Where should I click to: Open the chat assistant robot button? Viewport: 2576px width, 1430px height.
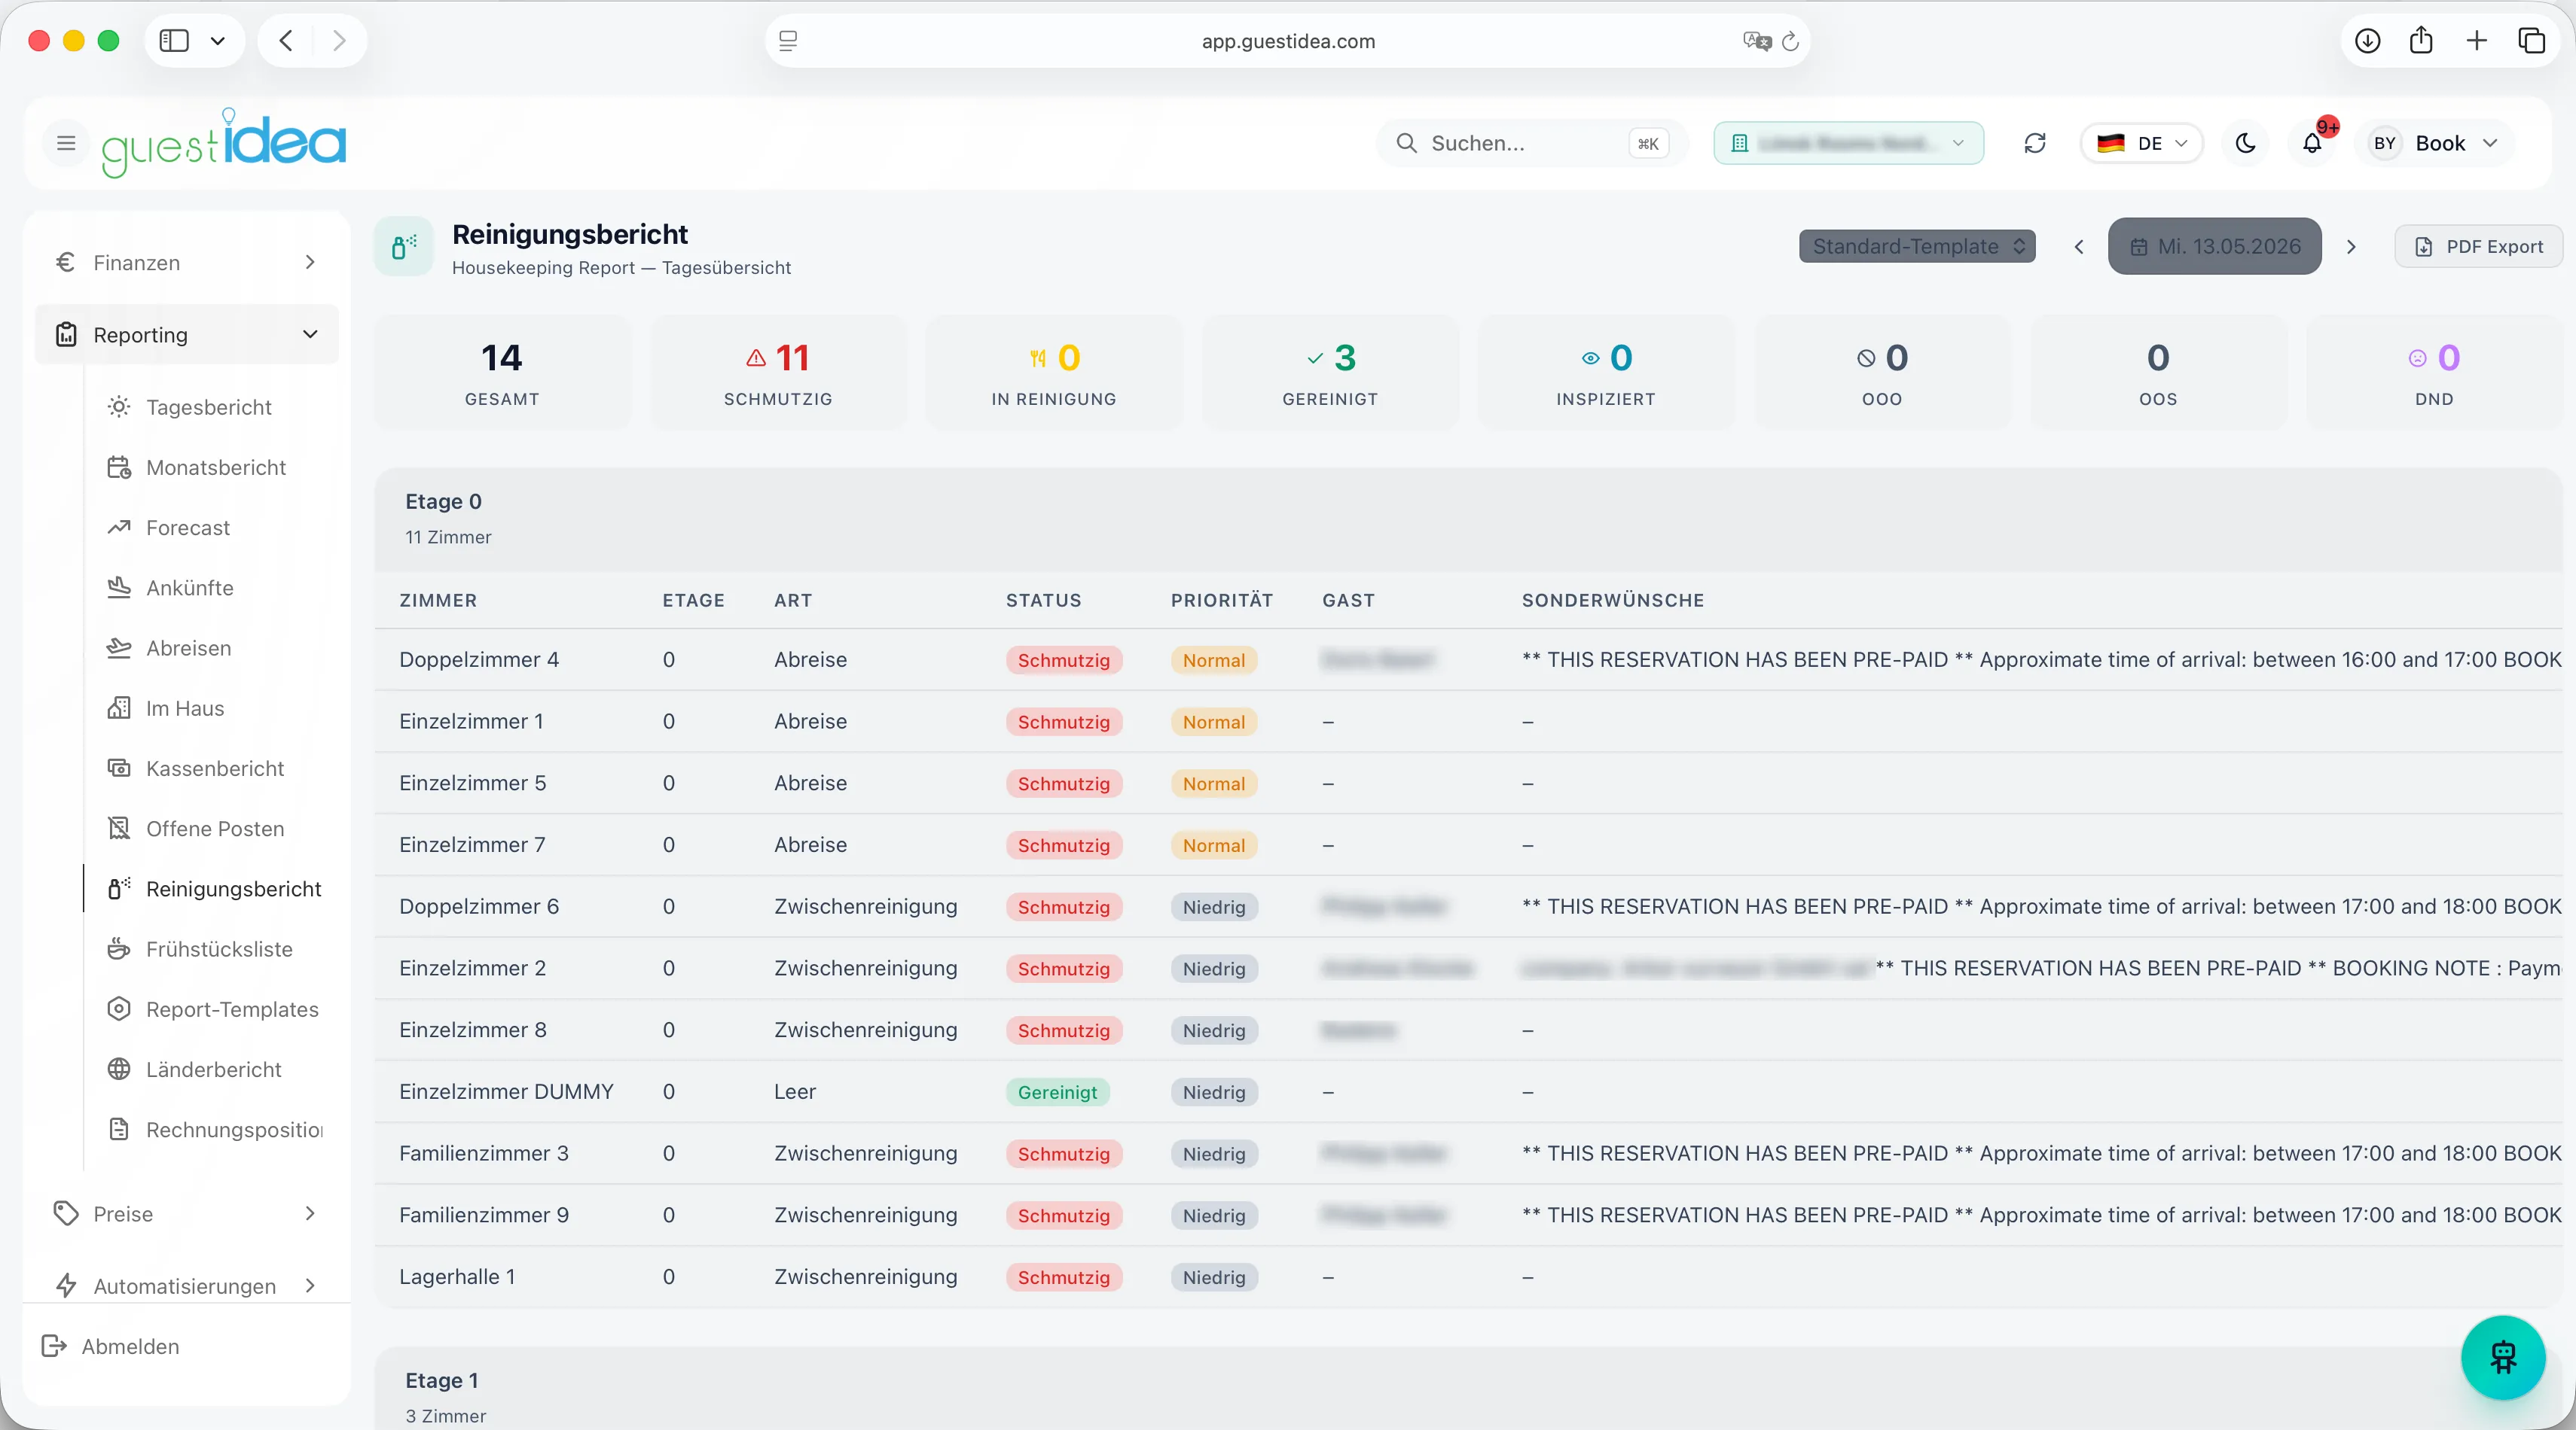point(2503,1357)
